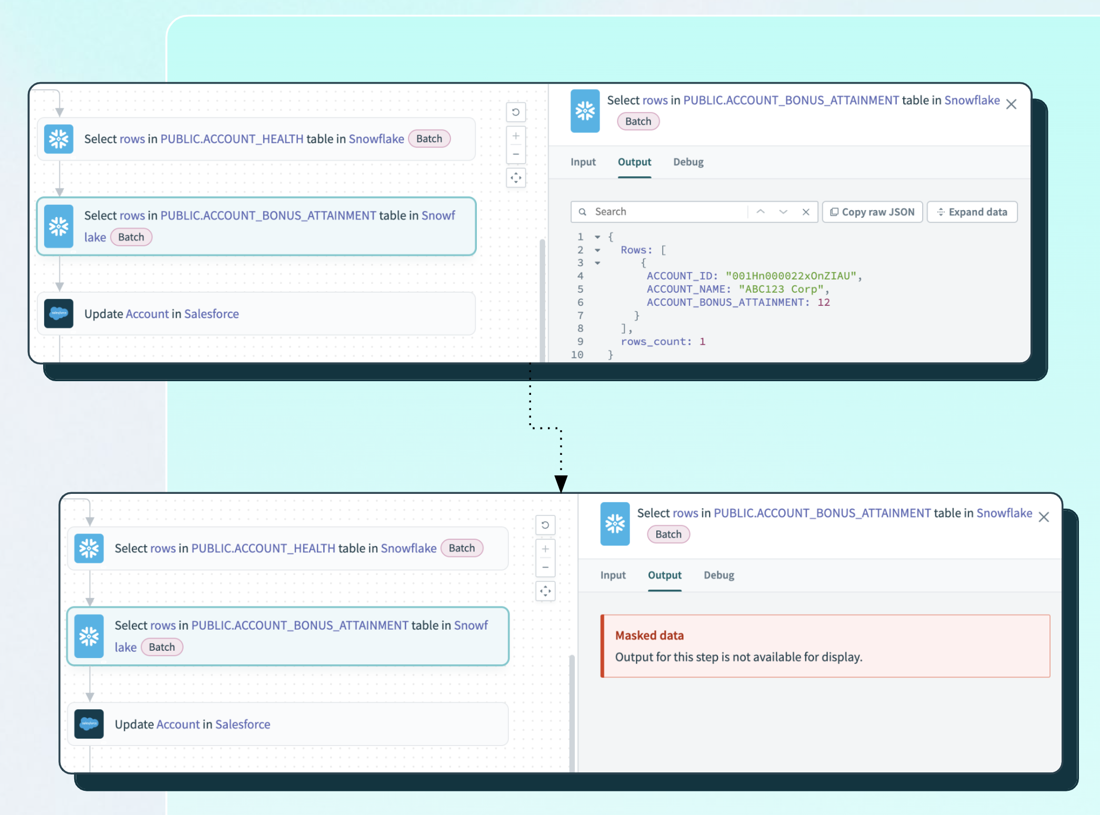Click Salesforce icon on top Update Account step
This screenshot has width=1100, height=815.
pos(58,314)
